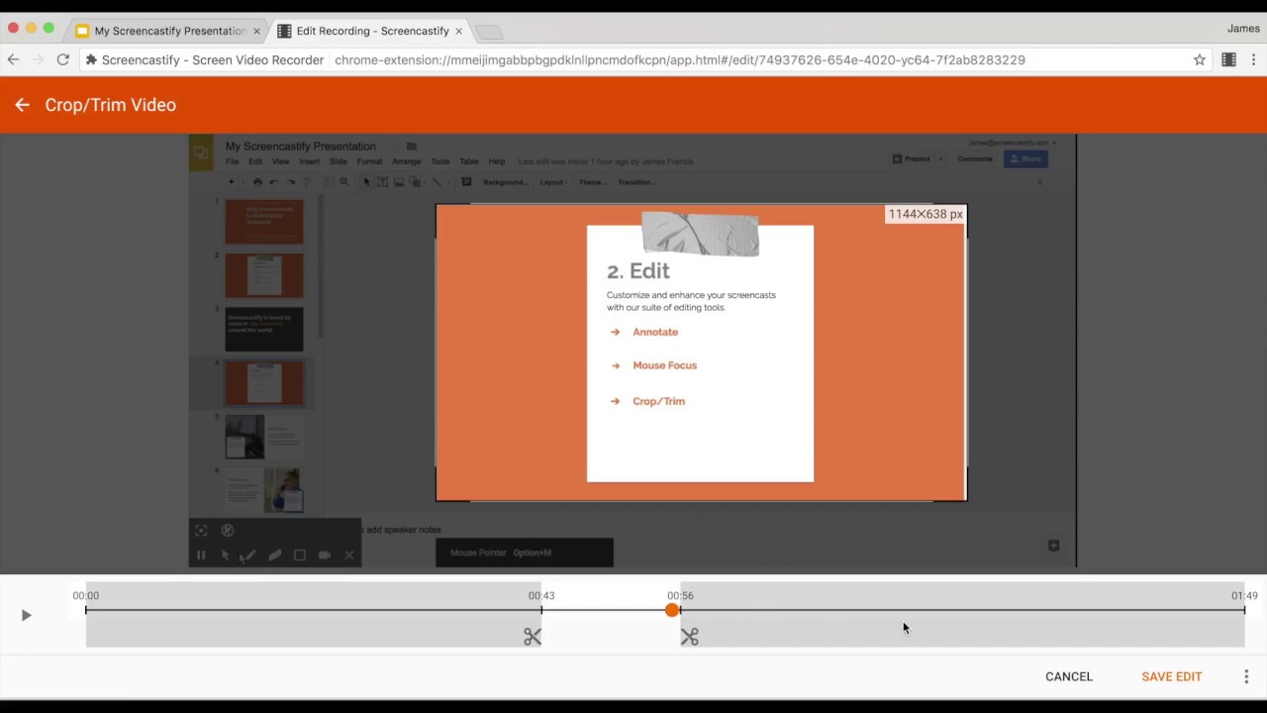1267x713 pixels.
Task: Click the orange playhead on the timeline
Action: coord(672,610)
